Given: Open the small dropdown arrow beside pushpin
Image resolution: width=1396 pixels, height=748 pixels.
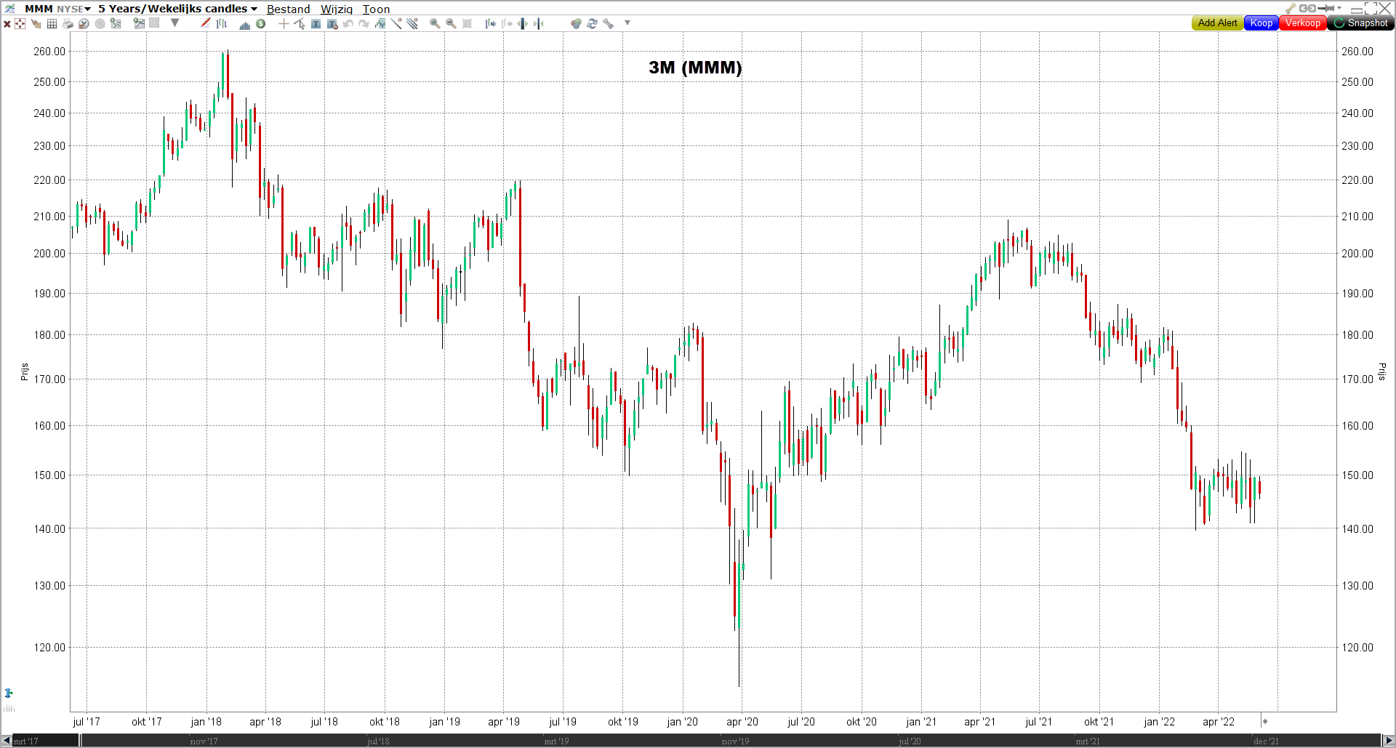Looking at the screenshot, I should [x=1339, y=8].
